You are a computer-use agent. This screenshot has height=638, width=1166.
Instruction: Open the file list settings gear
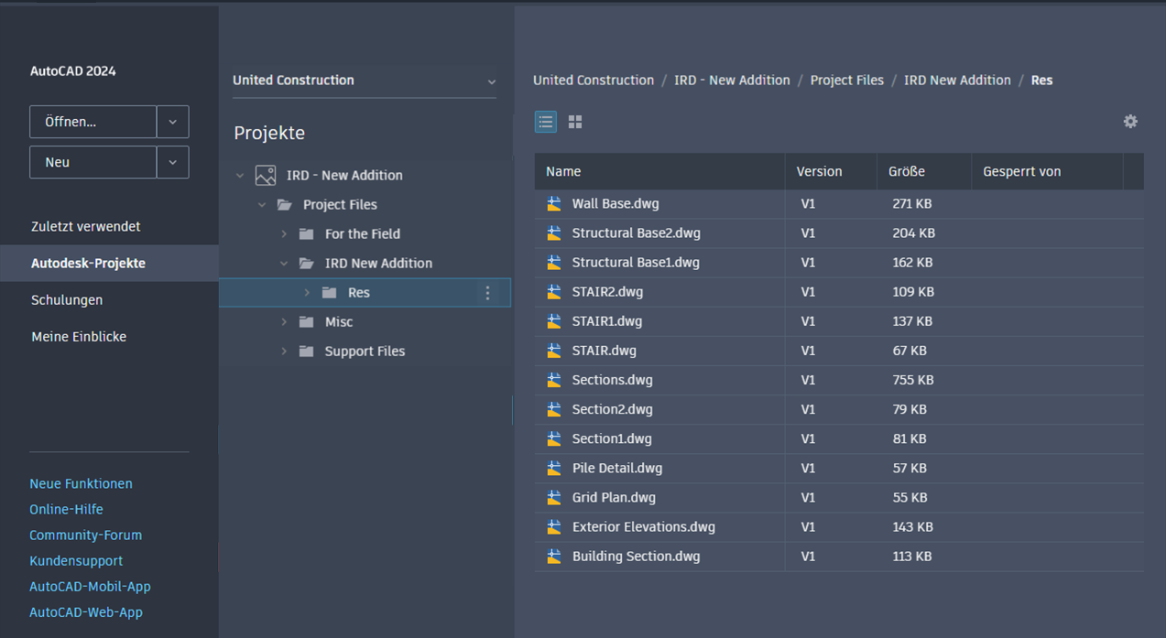(x=1130, y=122)
